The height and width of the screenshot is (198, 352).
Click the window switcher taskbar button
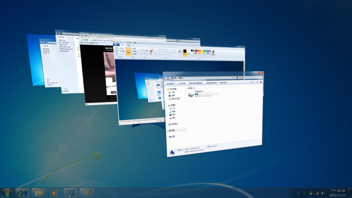click(x=70, y=193)
